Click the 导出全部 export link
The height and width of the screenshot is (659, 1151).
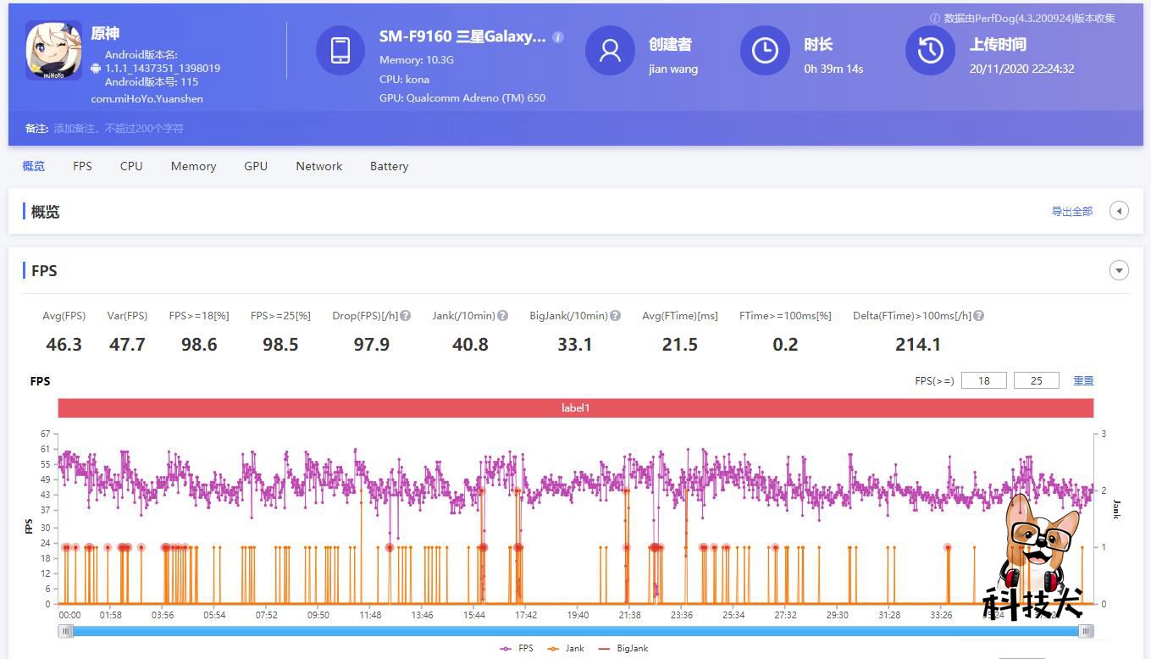coord(1071,211)
